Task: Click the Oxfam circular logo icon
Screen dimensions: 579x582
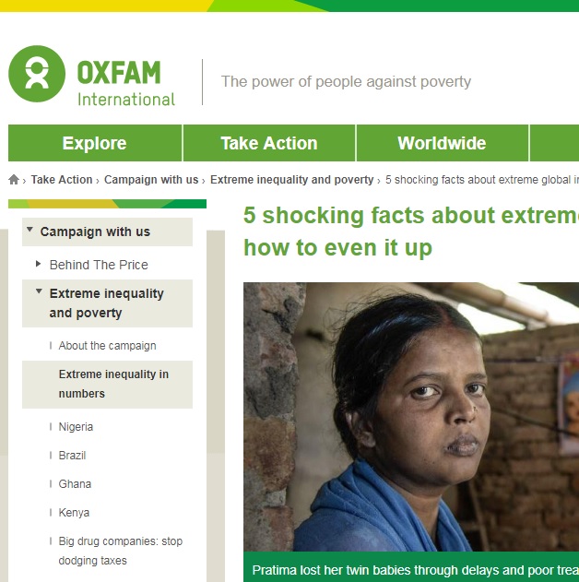Action: coord(37,74)
